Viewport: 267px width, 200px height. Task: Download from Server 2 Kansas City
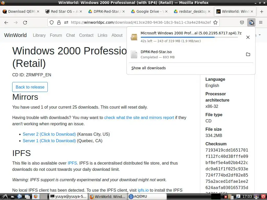(49, 134)
